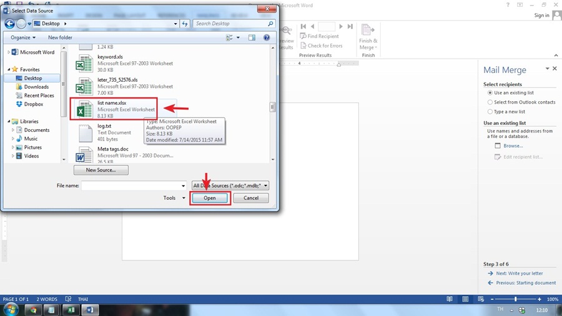Go to first record in Preview Results
This screenshot has width=562, height=316.
(303, 26)
